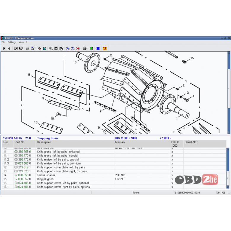
Task: Toggle the split-page layout icon
Action: coord(61,49)
